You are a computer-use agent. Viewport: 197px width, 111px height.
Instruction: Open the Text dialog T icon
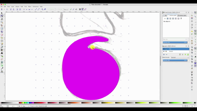[x=192, y=75]
